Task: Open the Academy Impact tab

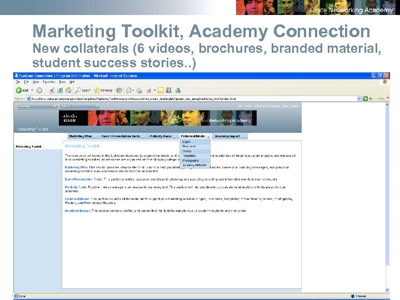Action: [229, 136]
